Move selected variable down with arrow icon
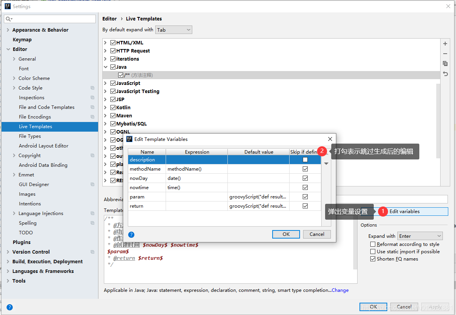 pyautogui.click(x=326, y=163)
